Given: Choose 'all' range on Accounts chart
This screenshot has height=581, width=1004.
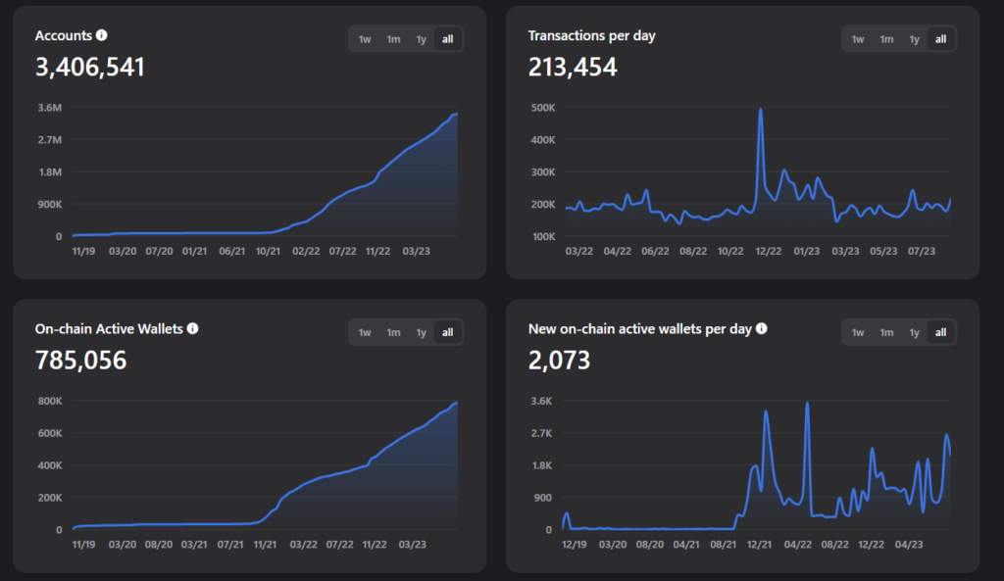Looking at the screenshot, I should [x=448, y=39].
